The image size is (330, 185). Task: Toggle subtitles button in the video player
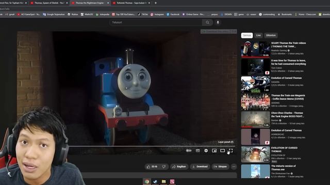[197, 151]
